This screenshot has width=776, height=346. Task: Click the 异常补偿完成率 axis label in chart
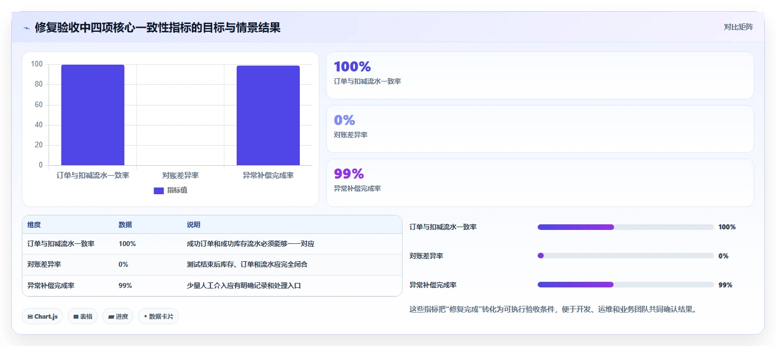[268, 175]
